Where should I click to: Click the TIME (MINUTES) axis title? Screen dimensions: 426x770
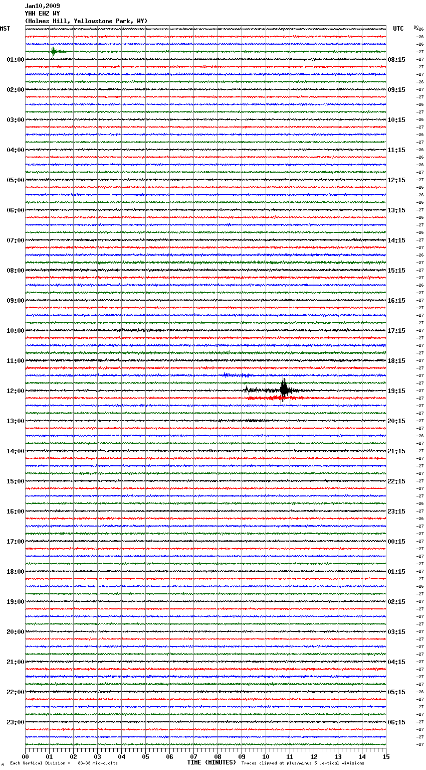(211, 762)
